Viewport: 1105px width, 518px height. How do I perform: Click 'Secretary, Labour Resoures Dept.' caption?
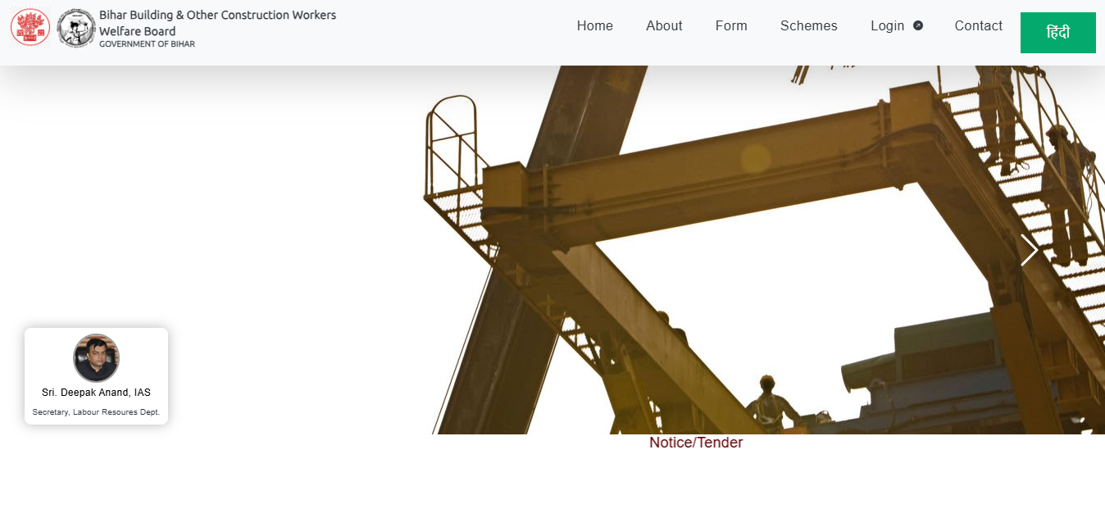[96, 412]
